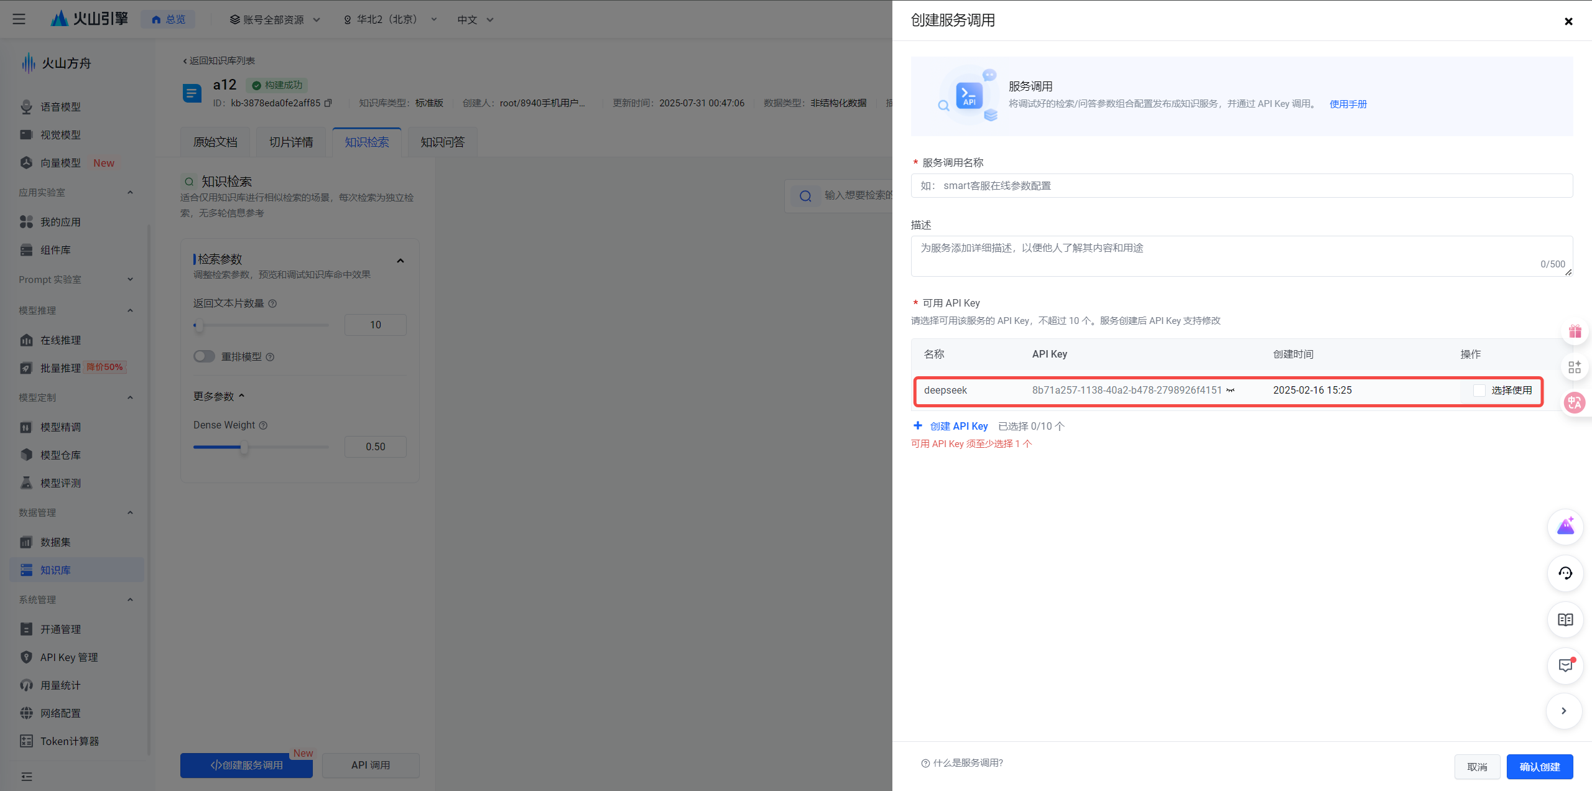Click the translate floating icon
Image resolution: width=1592 pixels, height=791 pixels.
coord(1575,403)
